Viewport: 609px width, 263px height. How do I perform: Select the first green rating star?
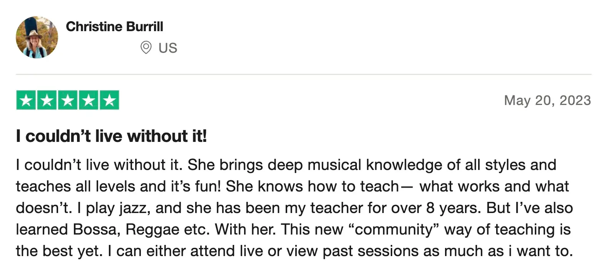tap(26, 100)
